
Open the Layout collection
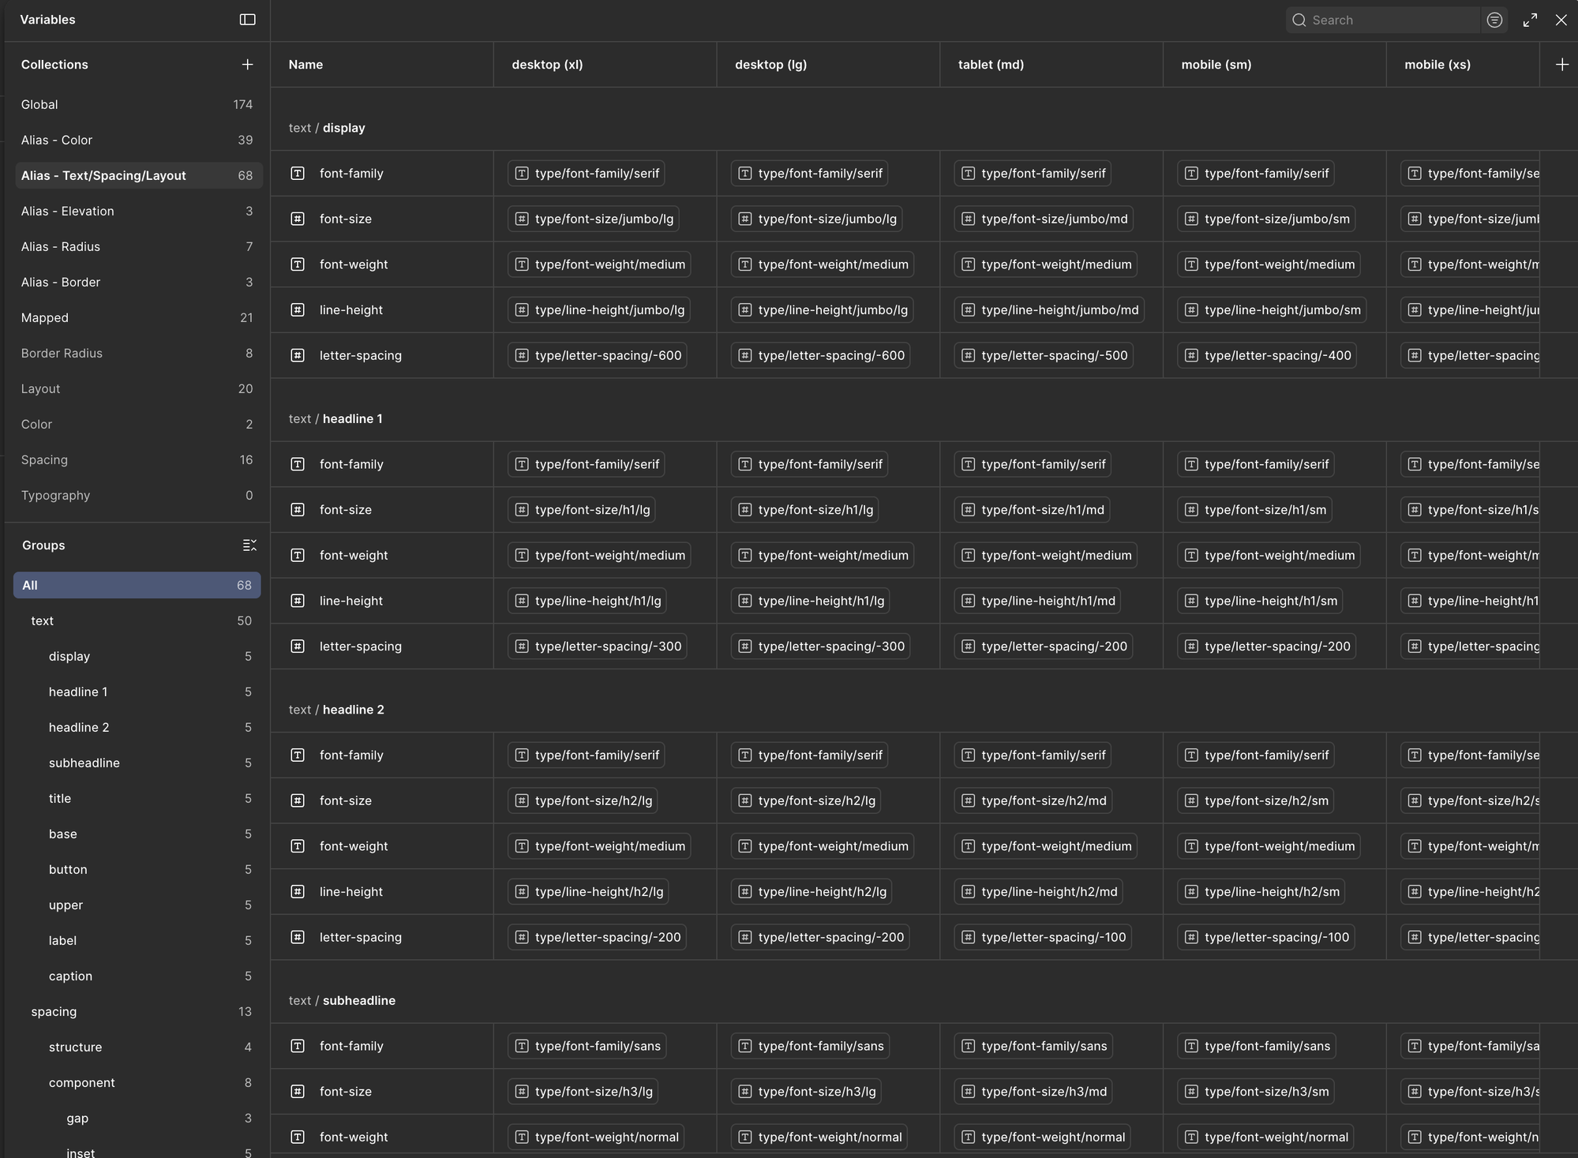[137, 388]
